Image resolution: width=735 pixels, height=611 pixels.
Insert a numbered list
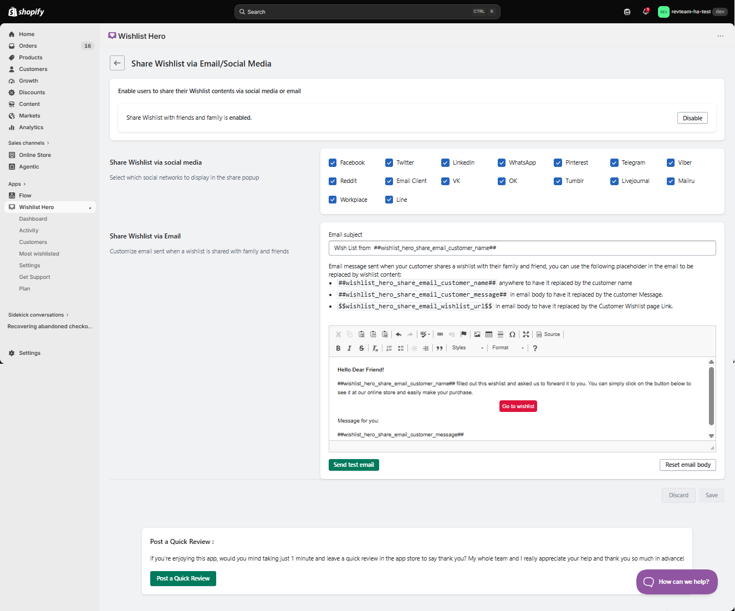coord(389,348)
